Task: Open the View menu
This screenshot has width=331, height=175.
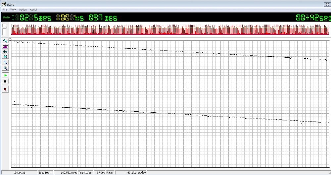Action: [13, 10]
